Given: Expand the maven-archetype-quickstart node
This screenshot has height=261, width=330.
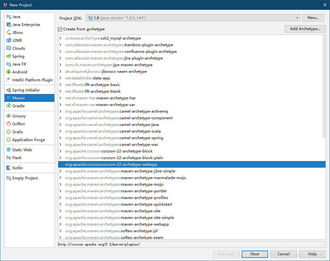Looking at the screenshot, I should click(x=60, y=204).
